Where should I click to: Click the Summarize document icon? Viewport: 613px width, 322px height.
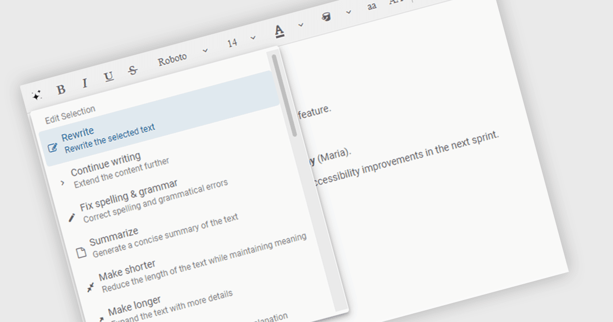pos(81,252)
